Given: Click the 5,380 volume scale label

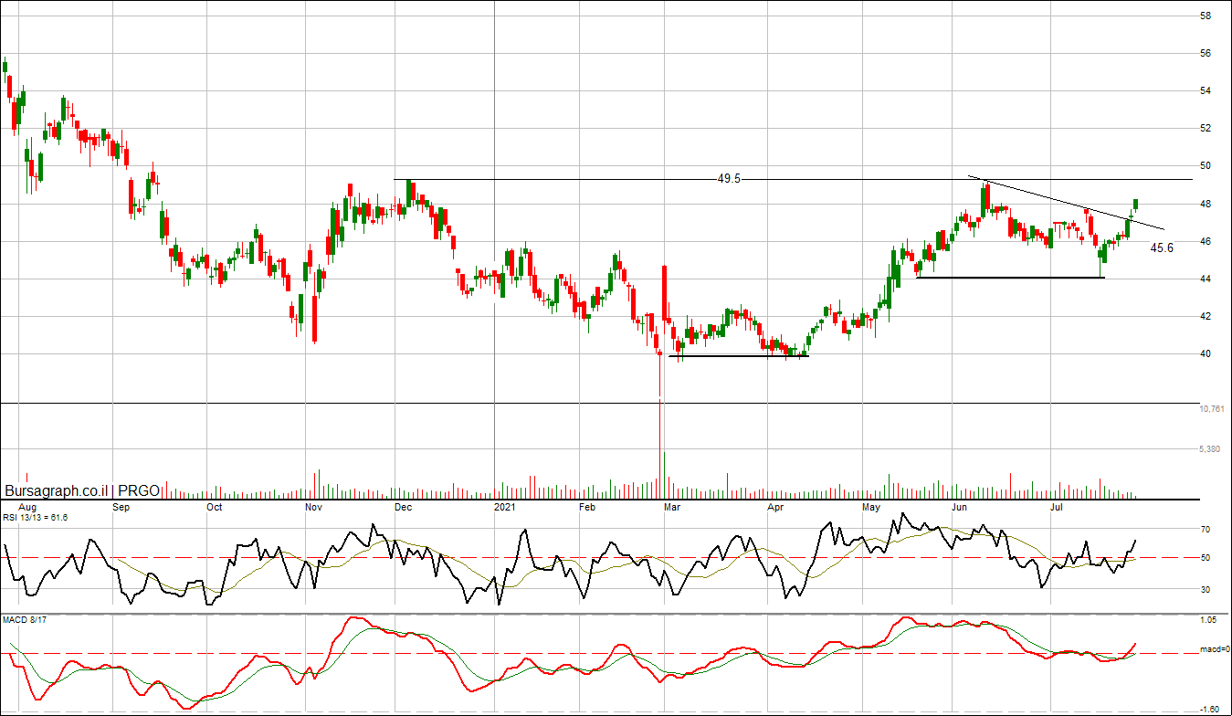Looking at the screenshot, I should click(1210, 449).
